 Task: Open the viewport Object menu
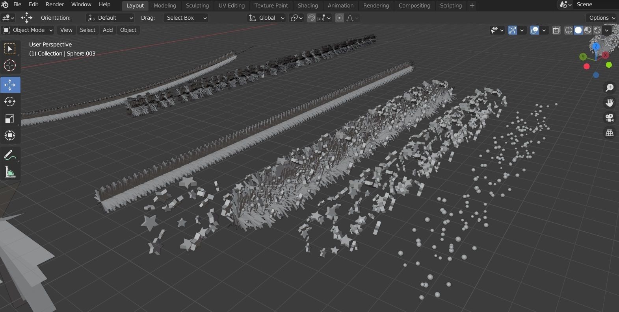tap(128, 30)
